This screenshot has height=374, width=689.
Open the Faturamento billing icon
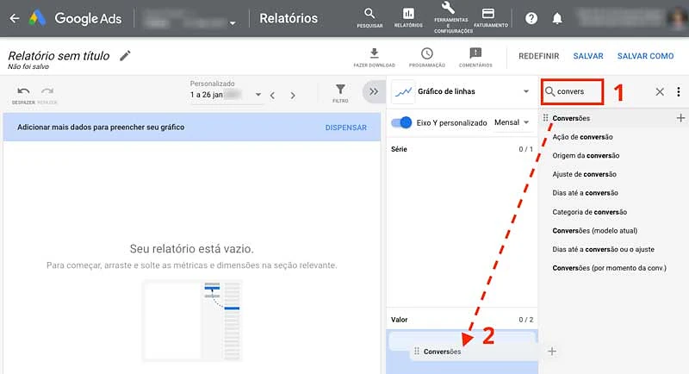490,18
